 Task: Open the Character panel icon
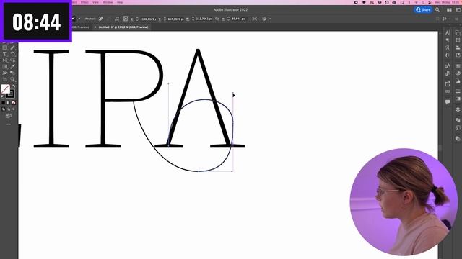point(448,32)
